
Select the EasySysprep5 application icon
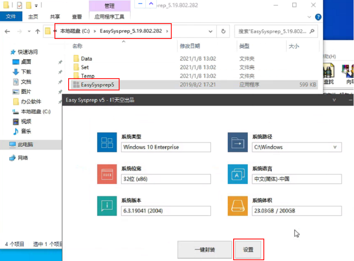click(x=77, y=85)
